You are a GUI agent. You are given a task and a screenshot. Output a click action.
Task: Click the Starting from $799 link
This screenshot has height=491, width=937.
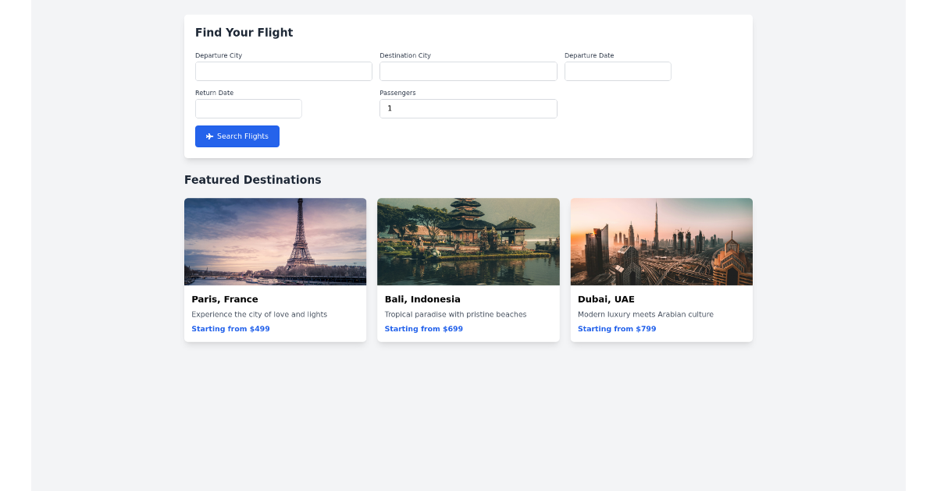click(617, 328)
